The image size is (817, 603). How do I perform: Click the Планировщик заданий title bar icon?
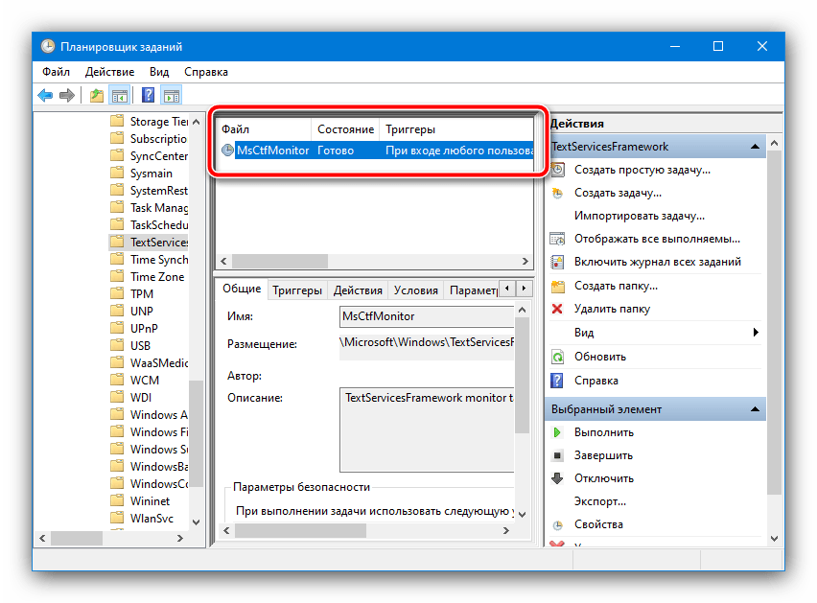48,46
